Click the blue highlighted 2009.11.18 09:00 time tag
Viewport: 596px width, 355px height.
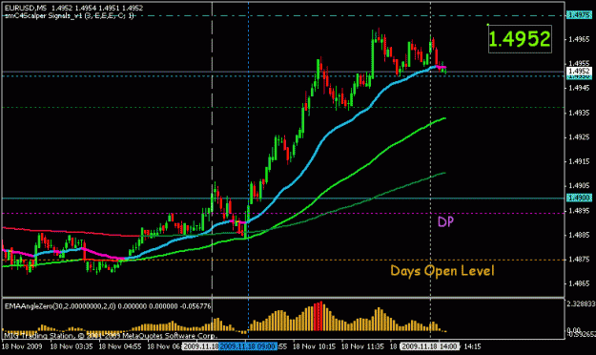248,346
